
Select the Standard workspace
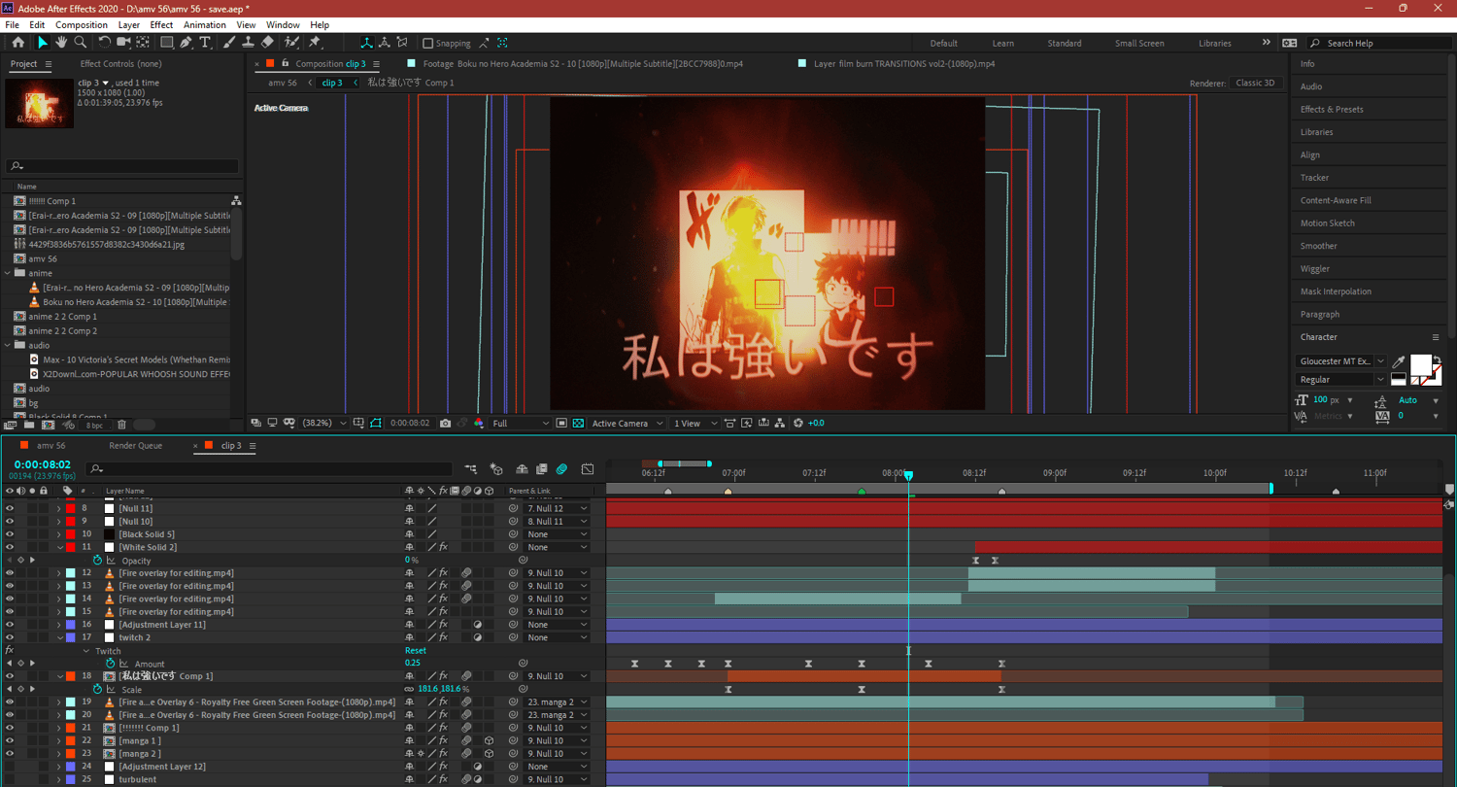1064,43
